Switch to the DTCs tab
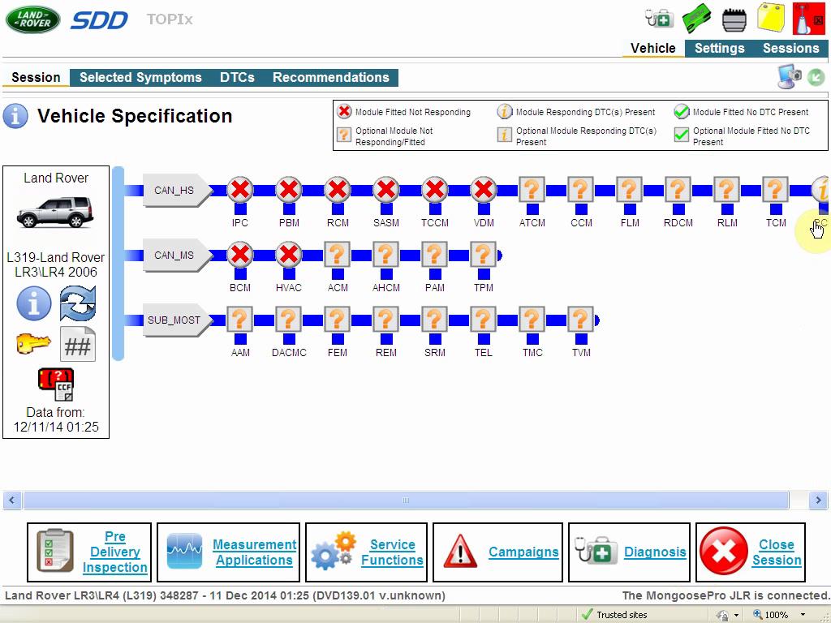The width and height of the screenshot is (831, 623). [x=237, y=78]
